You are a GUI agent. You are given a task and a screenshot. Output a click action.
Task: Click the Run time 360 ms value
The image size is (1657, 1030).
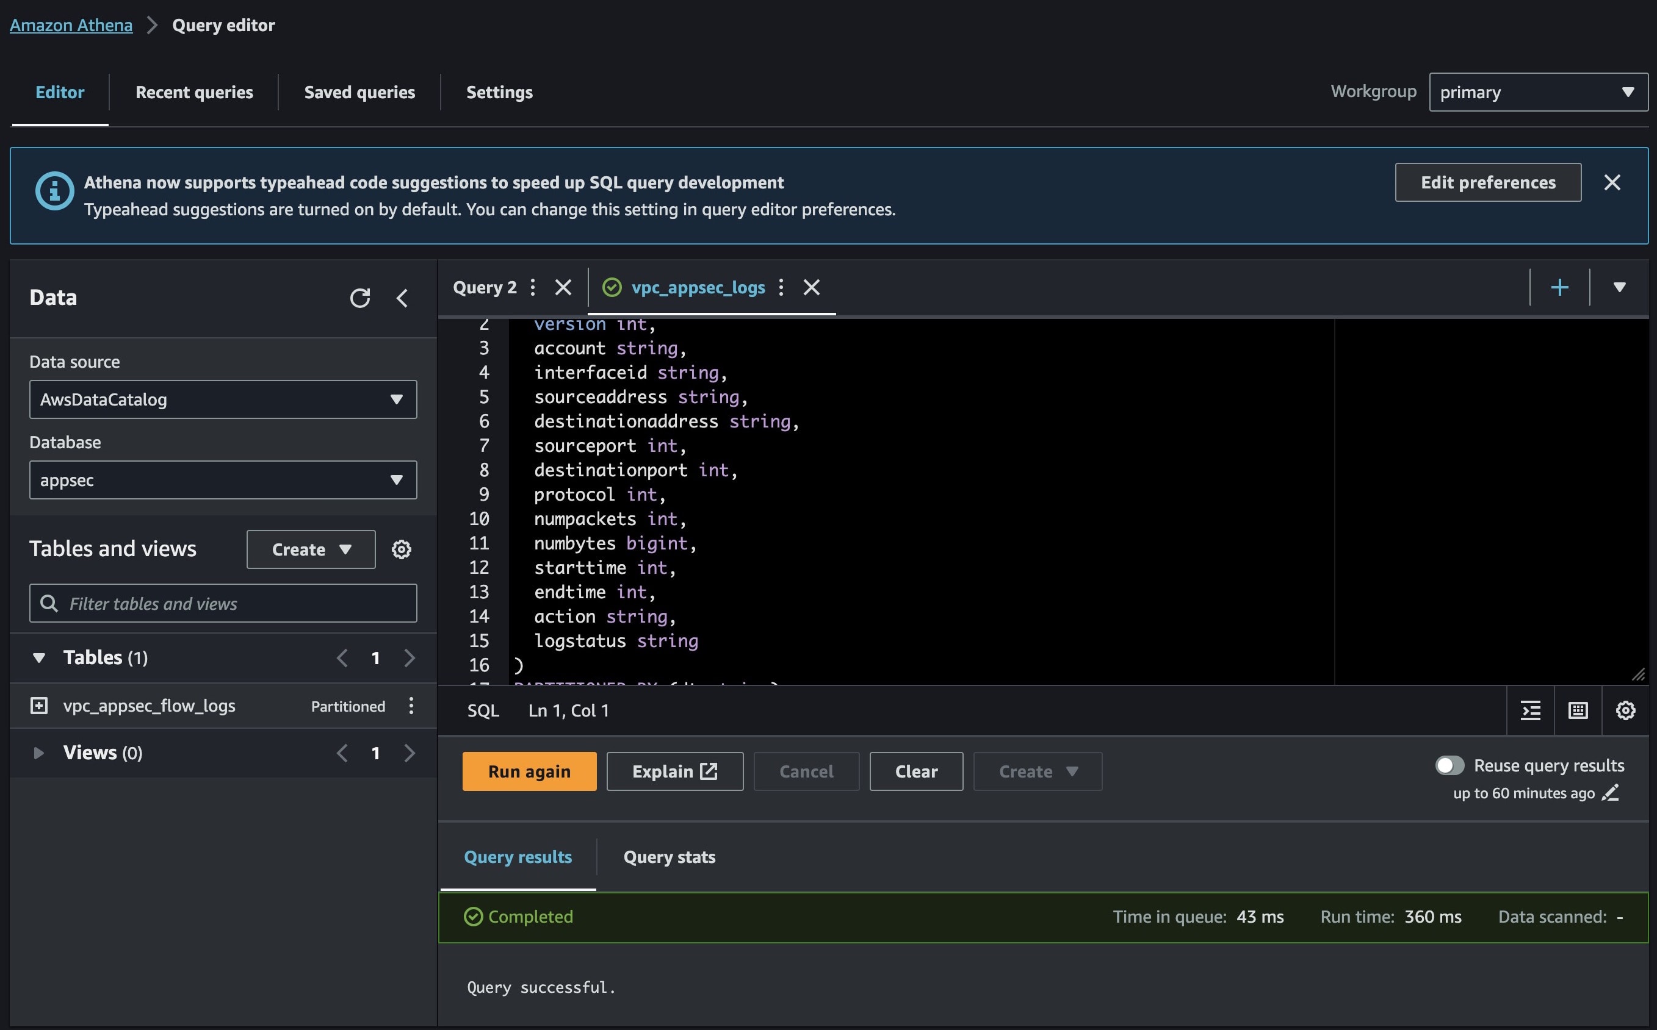point(1433,917)
